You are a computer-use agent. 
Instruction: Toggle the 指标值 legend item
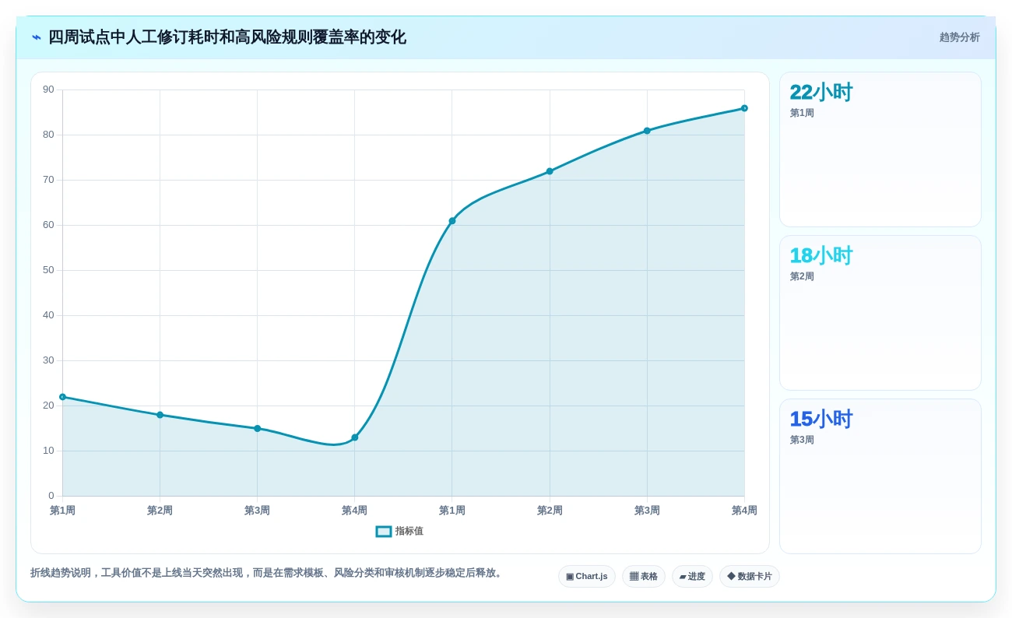400,531
